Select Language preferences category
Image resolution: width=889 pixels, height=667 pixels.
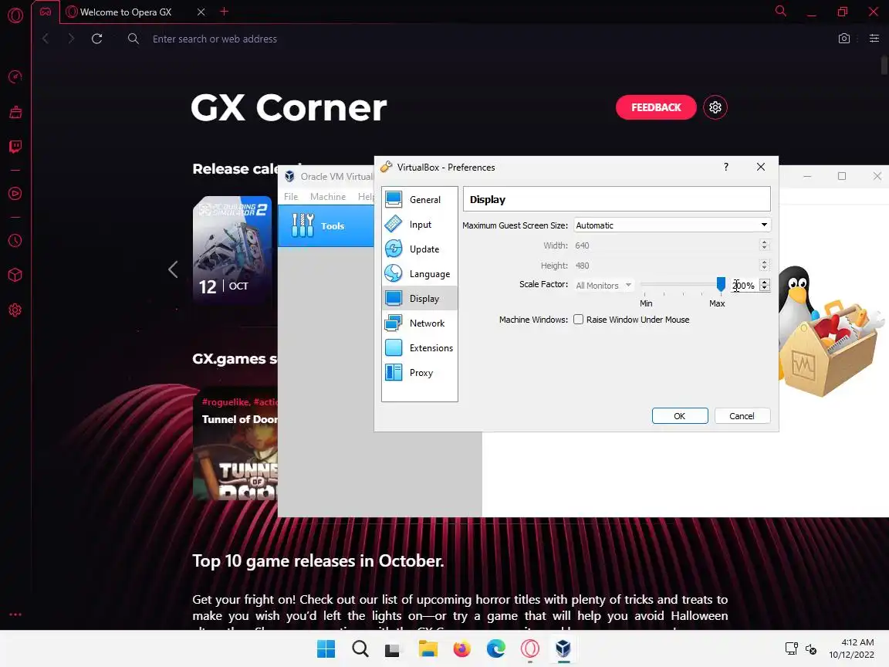420,274
